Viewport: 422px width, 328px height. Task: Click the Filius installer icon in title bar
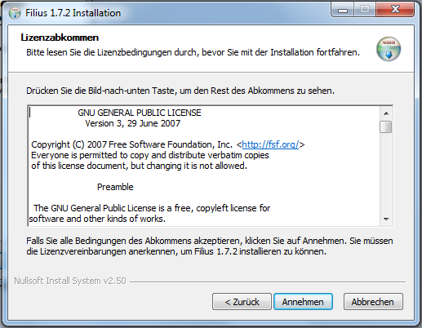click(x=15, y=13)
